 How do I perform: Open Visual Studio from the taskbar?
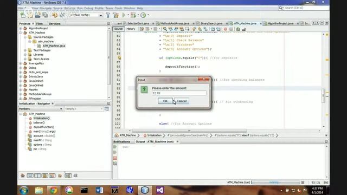(160, 190)
